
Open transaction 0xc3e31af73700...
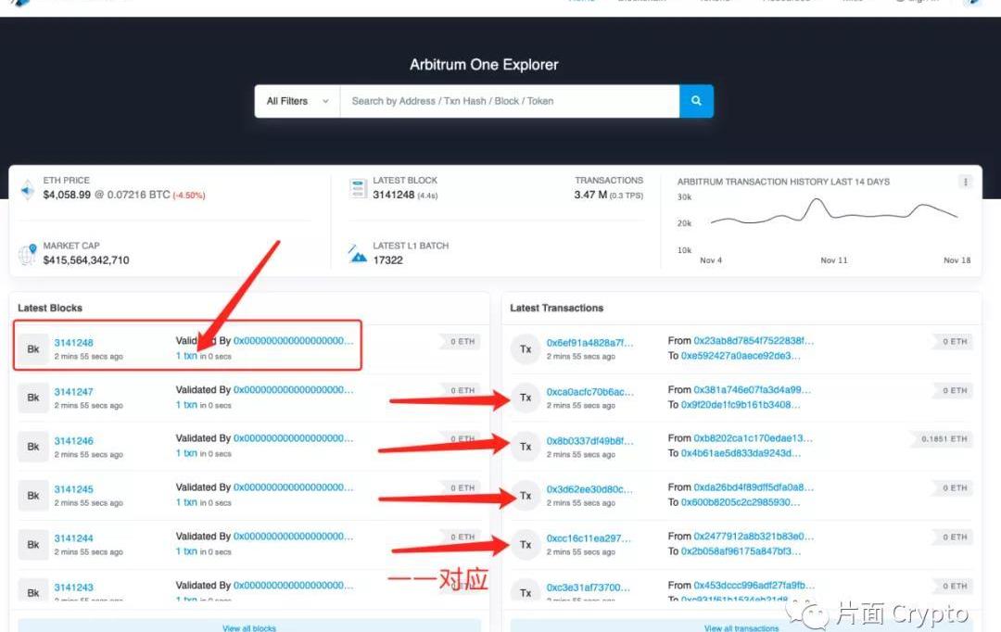click(588, 588)
